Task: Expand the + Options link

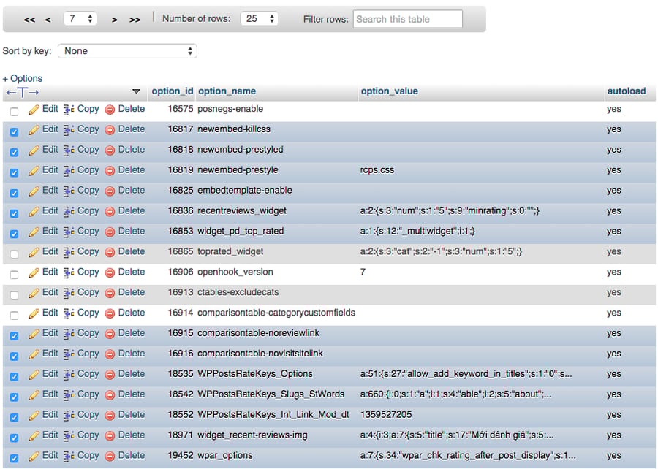Action: click(x=23, y=78)
